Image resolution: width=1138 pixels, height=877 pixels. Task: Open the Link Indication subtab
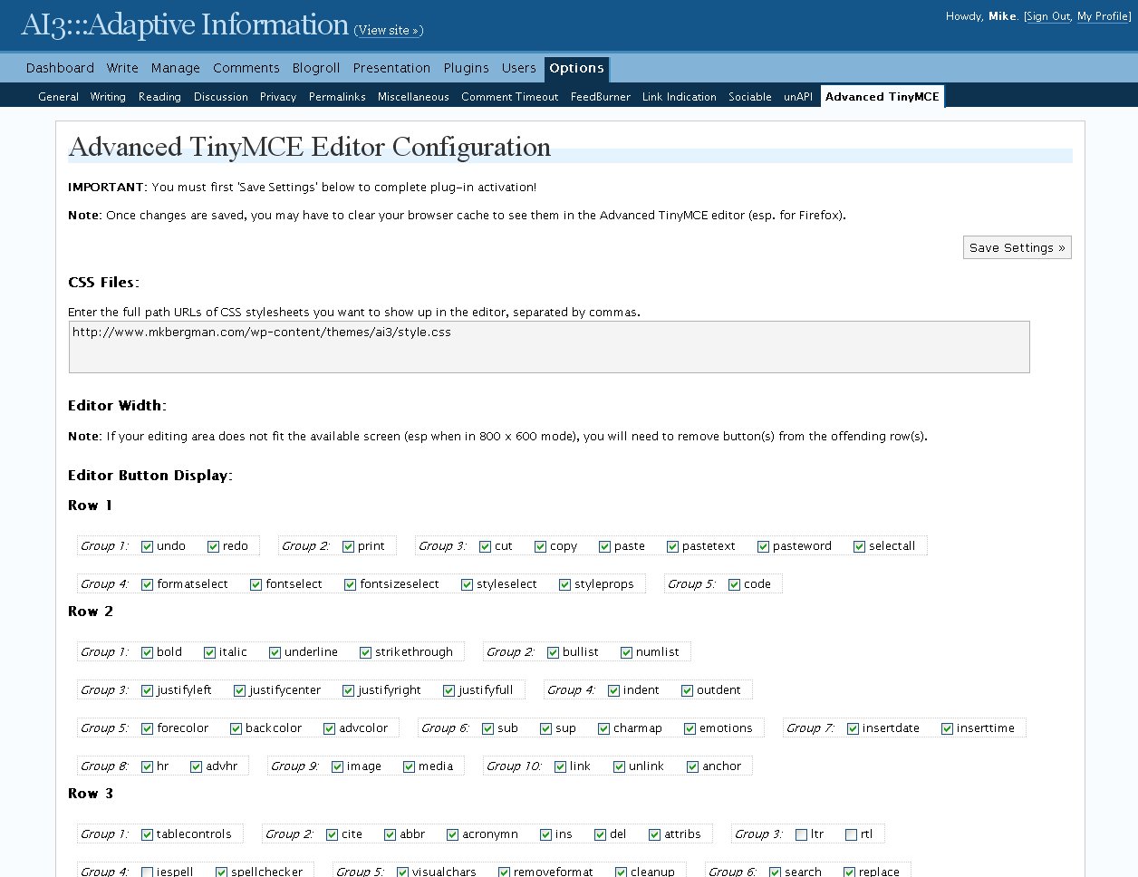coord(679,97)
